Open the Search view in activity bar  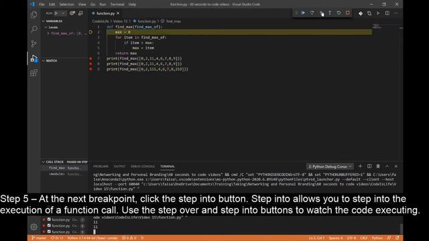[34, 29]
